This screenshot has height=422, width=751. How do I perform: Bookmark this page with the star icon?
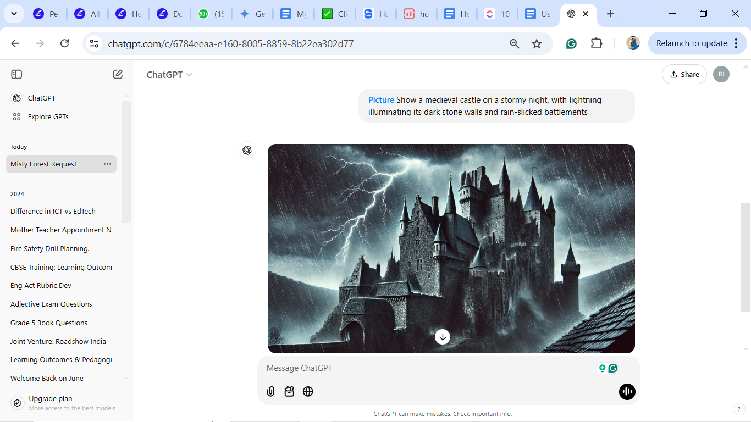(537, 43)
